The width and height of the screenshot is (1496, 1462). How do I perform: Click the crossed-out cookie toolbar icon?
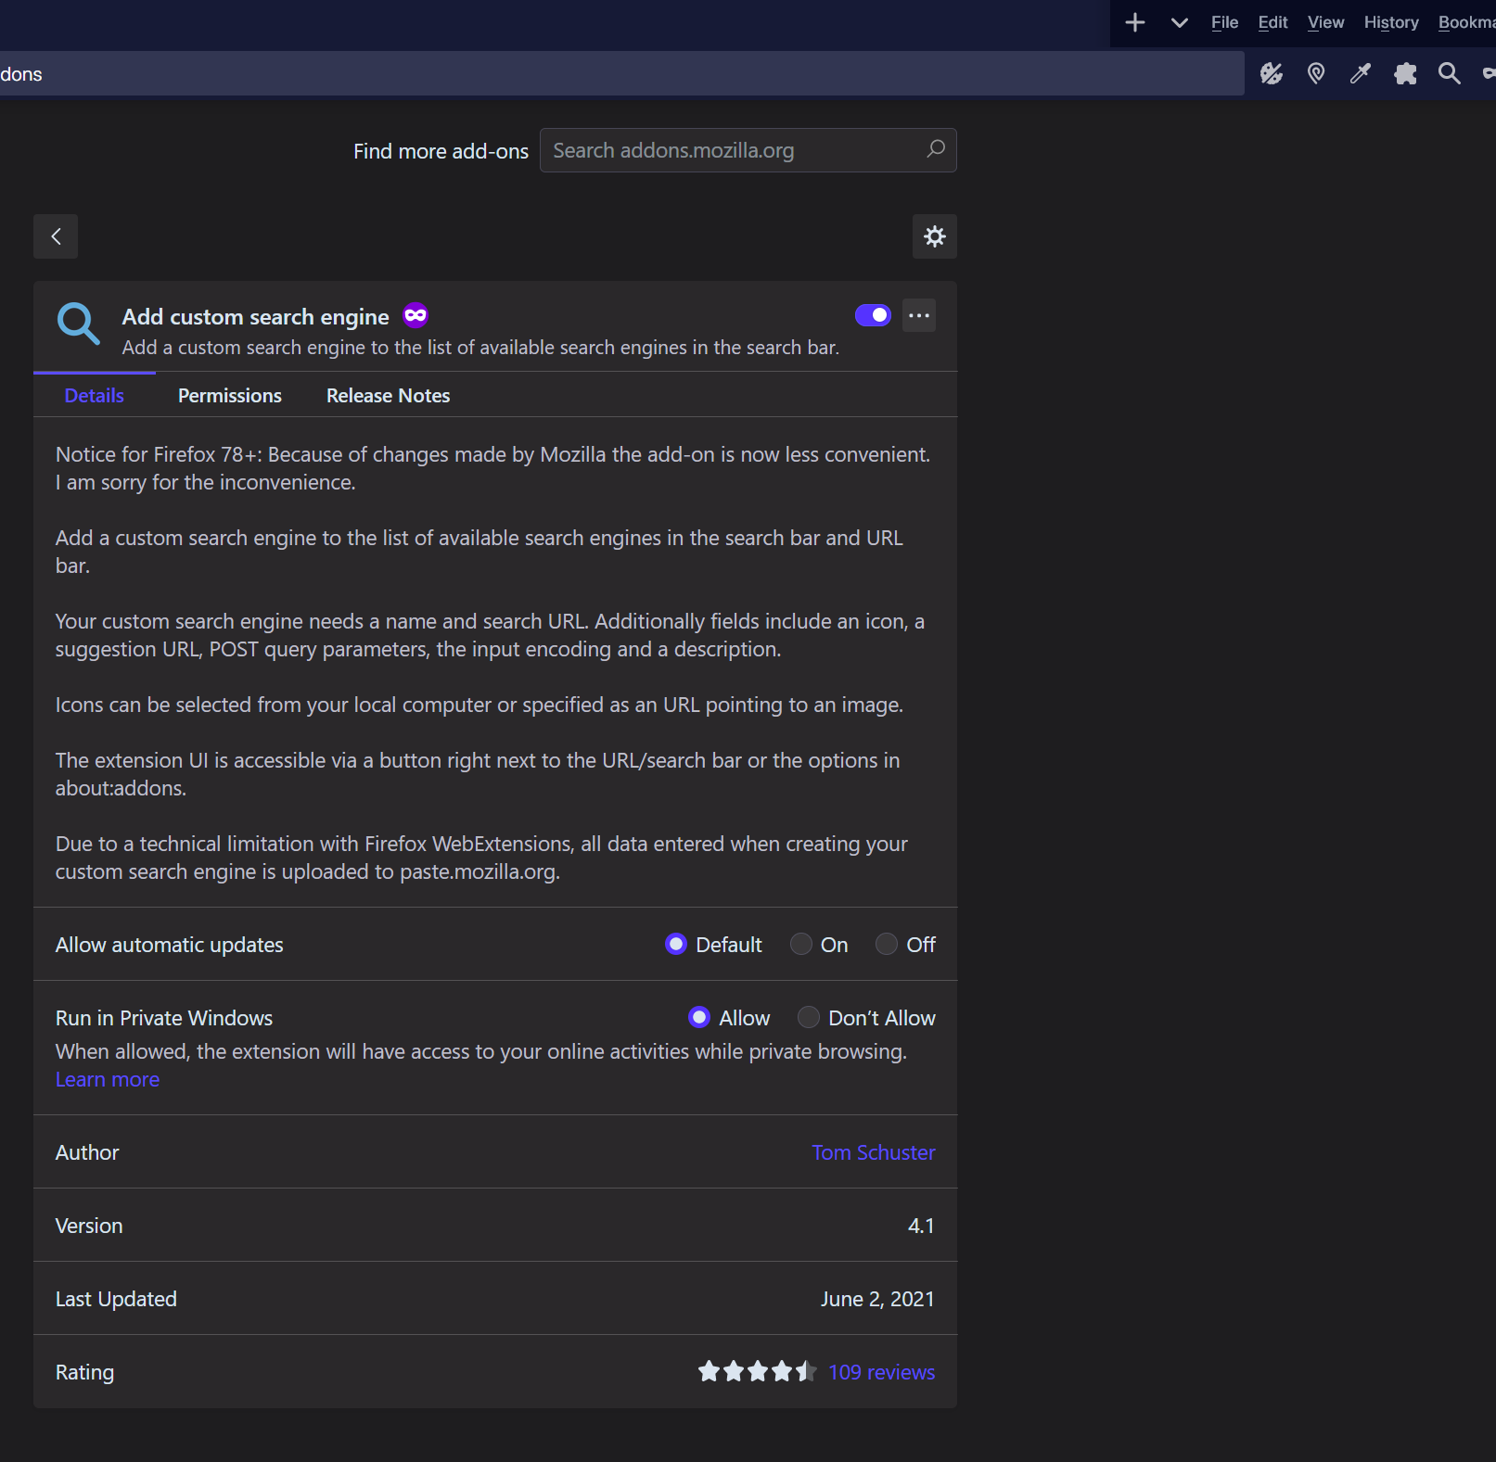(x=1272, y=73)
